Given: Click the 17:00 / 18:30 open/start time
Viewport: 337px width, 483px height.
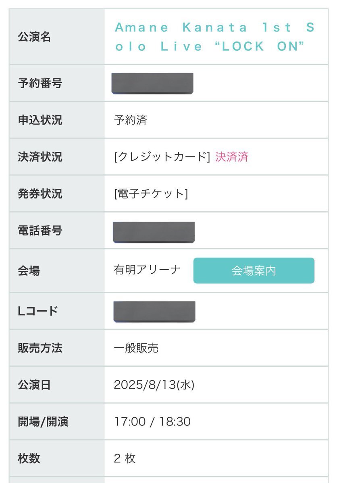Looking at the screenshot, I should pyautogui.click(x=152, y=421).
